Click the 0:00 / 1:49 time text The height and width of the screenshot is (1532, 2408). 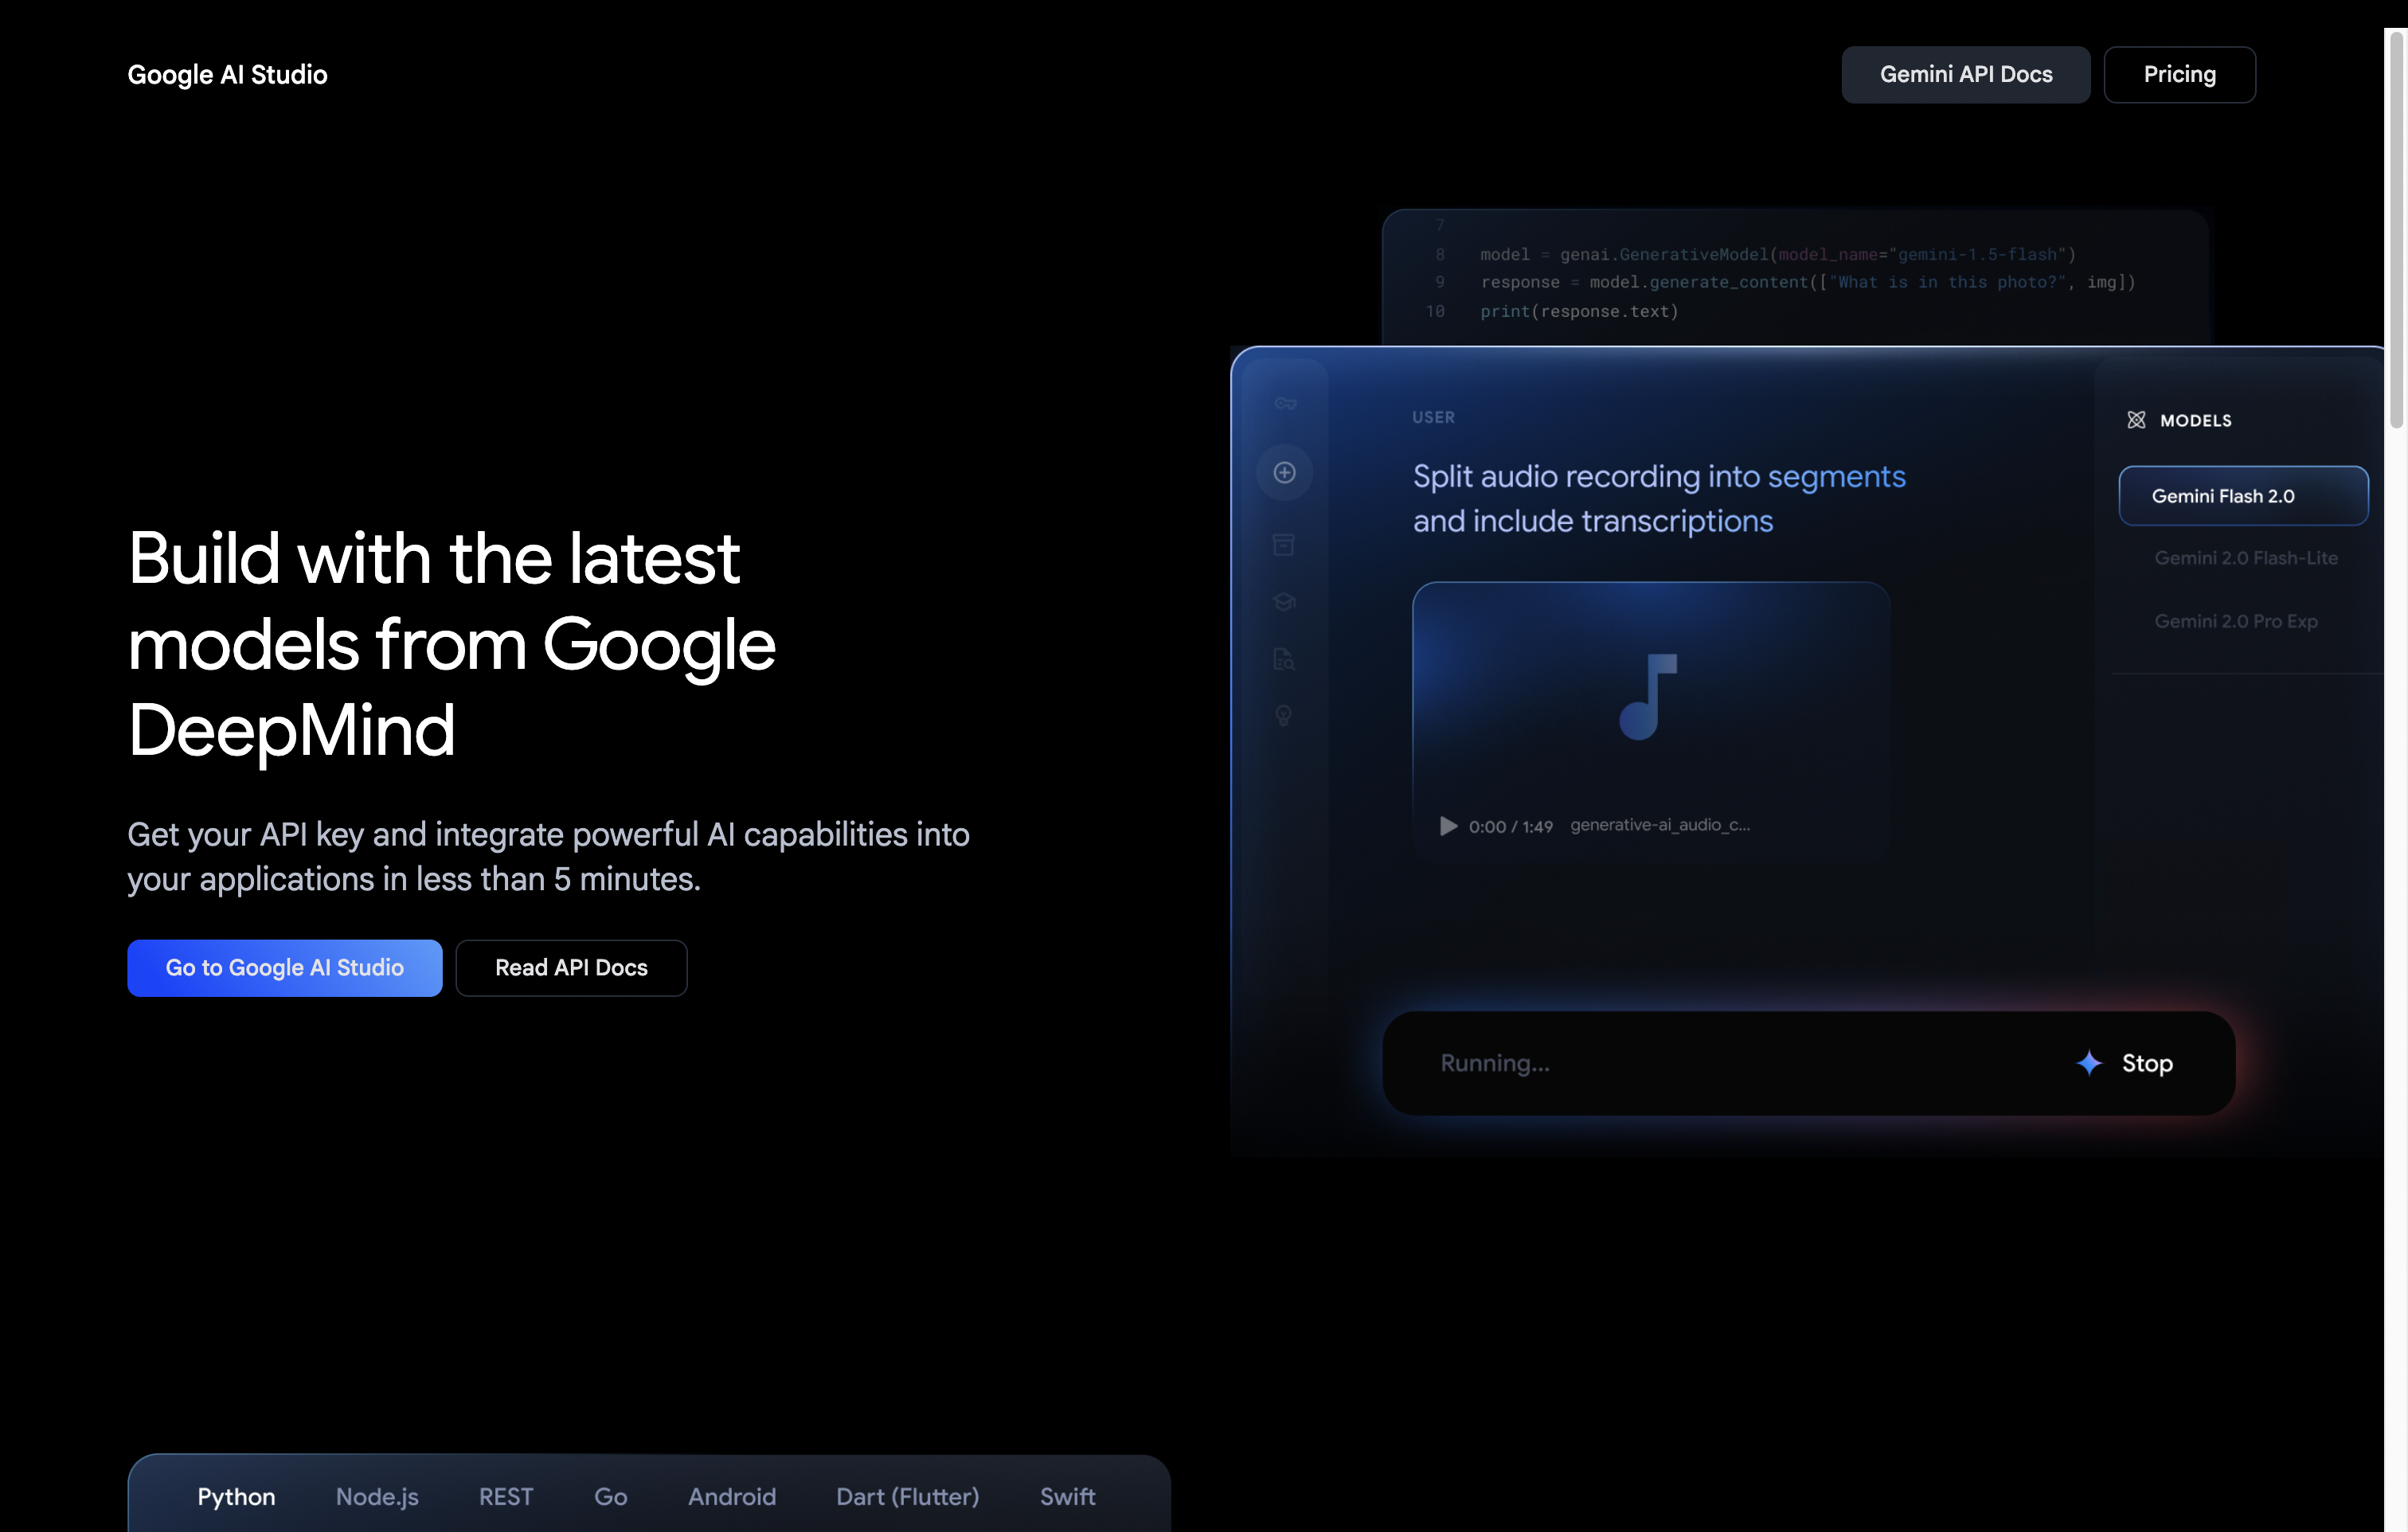(1510, 826)
